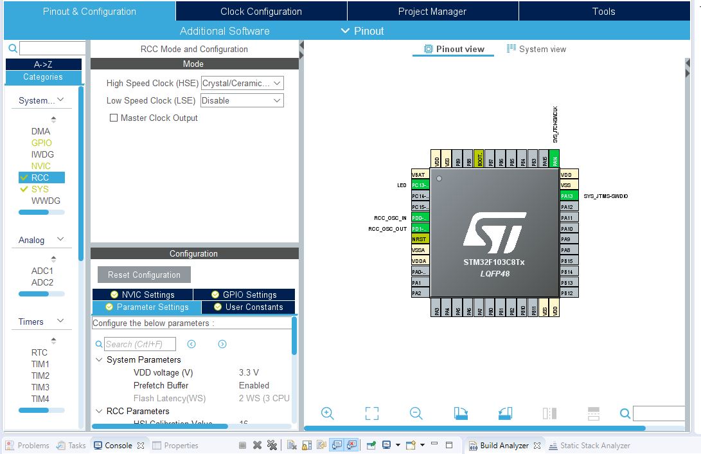Open the Static Stack Analyzer tab
Screen dimensions: 701x454
click(x=590, y=446)
